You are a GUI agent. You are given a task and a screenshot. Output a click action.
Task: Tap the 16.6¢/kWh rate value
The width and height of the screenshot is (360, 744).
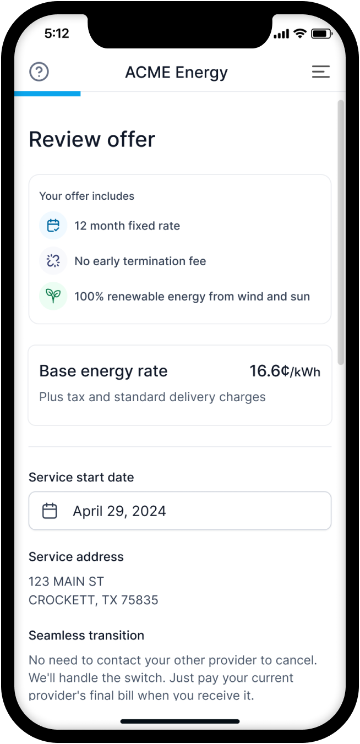click(285, 371)
